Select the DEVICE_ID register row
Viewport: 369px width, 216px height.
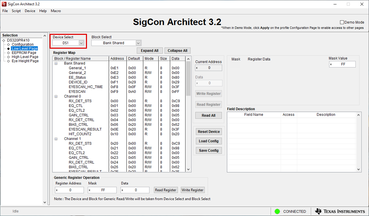pos(120,82)
